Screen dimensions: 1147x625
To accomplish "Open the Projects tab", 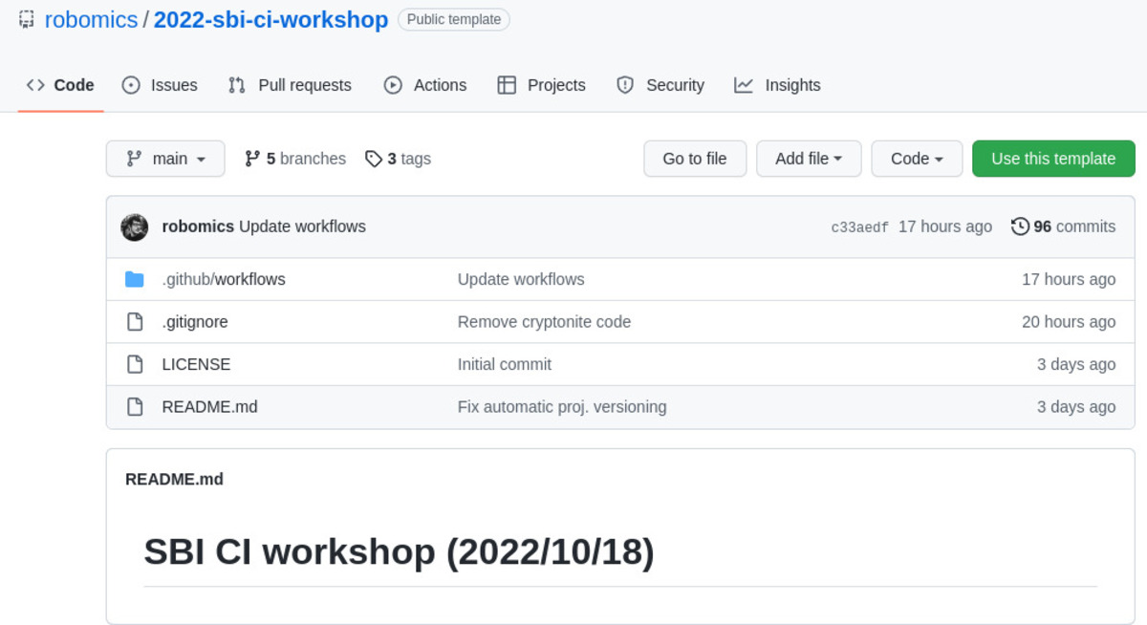I will point(542,85).
